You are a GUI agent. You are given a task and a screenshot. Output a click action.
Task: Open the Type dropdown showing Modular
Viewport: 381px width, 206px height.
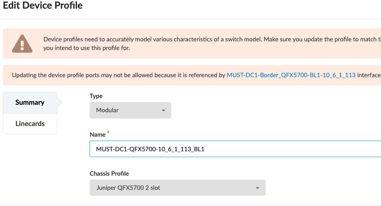(130, 110)
